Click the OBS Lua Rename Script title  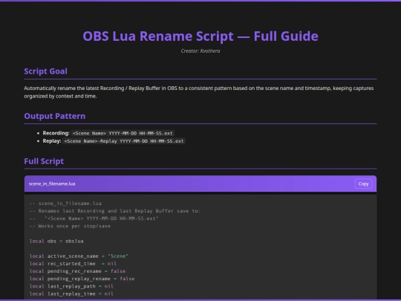(x=200, y=36)
